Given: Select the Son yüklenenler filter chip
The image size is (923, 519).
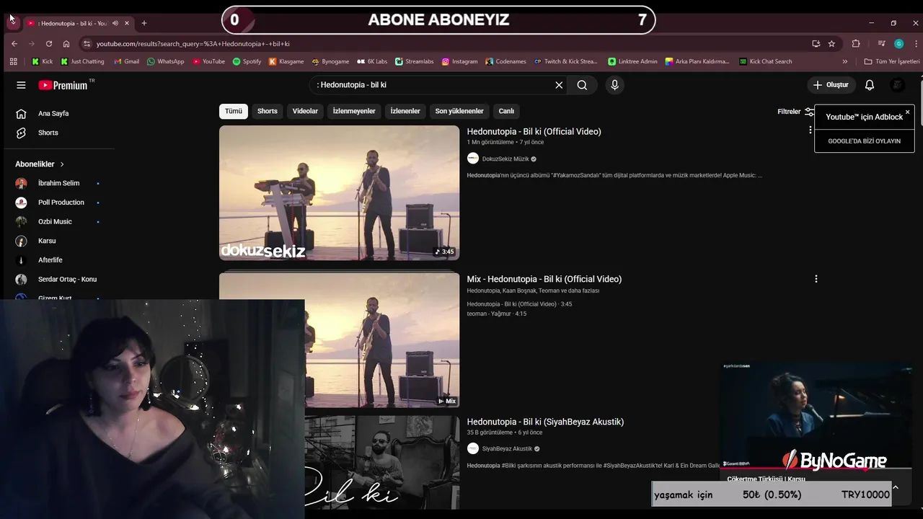Looking at the screenshot, I should [x=459, y=111].
